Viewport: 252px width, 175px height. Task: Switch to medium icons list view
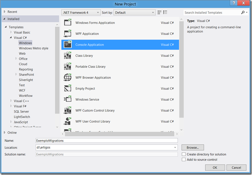(165, 12)
